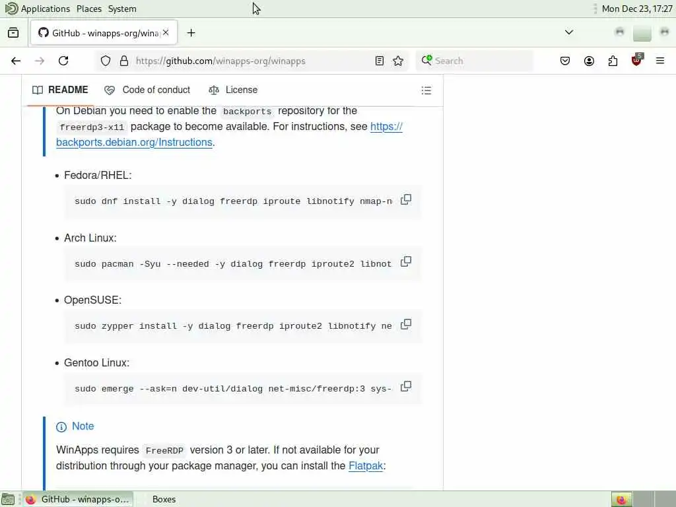Click the OpenSUSE list item text
The width and height of the screenshot is (676, 507).
point(92,300)
